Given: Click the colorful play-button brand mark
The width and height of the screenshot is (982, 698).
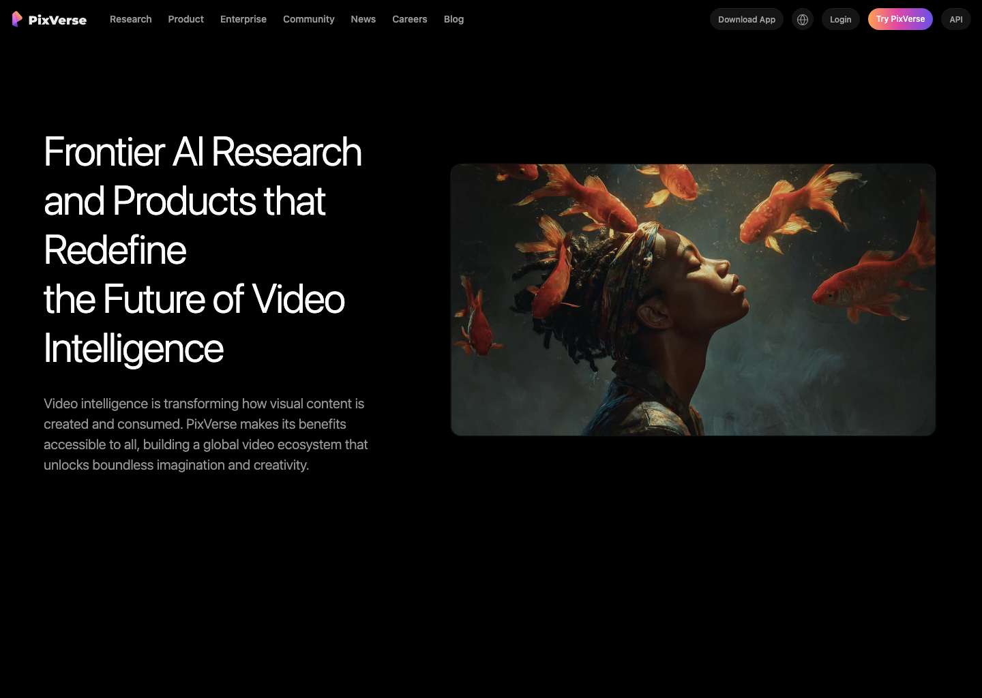Looking at the screenshot, I should coord(17,19).
